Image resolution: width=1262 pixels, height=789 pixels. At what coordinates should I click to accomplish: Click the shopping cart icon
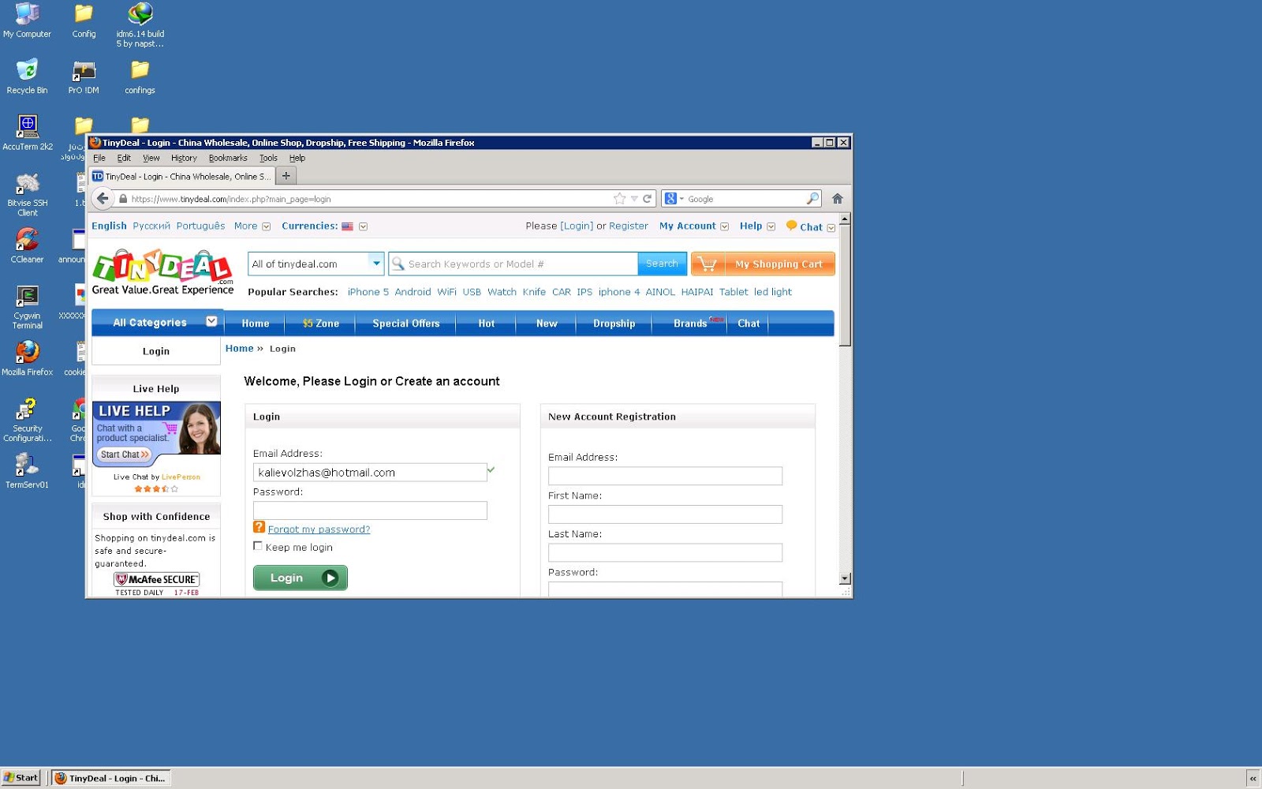pyautogui.click(x=708, y=264)
